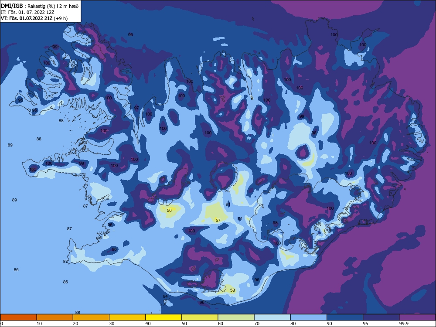
Task: Click the legend tick label '50'
Action: click(x=184, y=324)
